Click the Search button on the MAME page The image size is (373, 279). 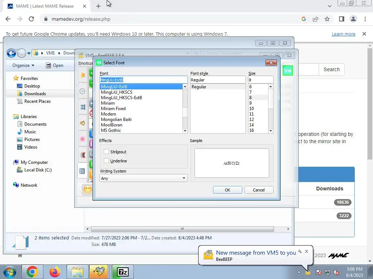point(331,69)
